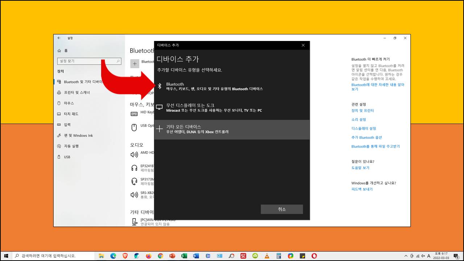Click the 피드백 보내기 link
This screenshot has height=261, width=464.
click(x=362, y=189)
